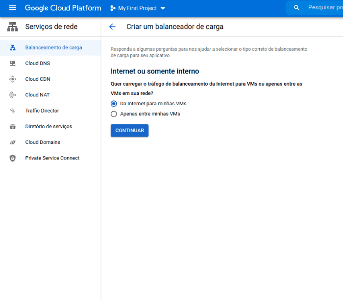
Task: Open the My First Project dropdown
Action: [137, 8]
